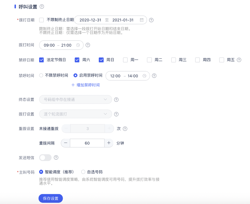Check 周三 checkbox

pyautogui.click(x=173, y=60)
